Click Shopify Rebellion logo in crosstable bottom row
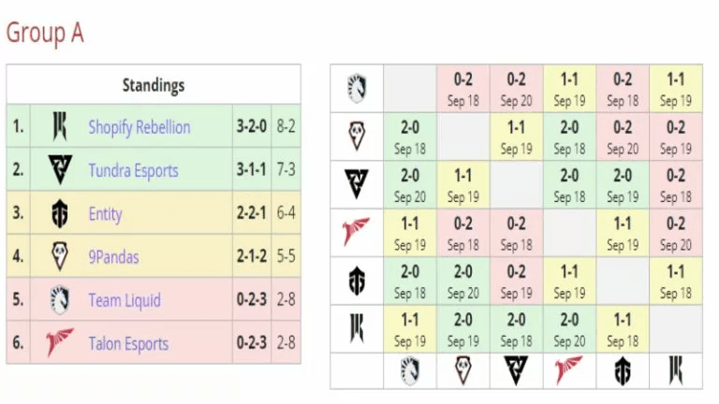The height and width of the screenshot is (404, 719). [x=675, y=370]
